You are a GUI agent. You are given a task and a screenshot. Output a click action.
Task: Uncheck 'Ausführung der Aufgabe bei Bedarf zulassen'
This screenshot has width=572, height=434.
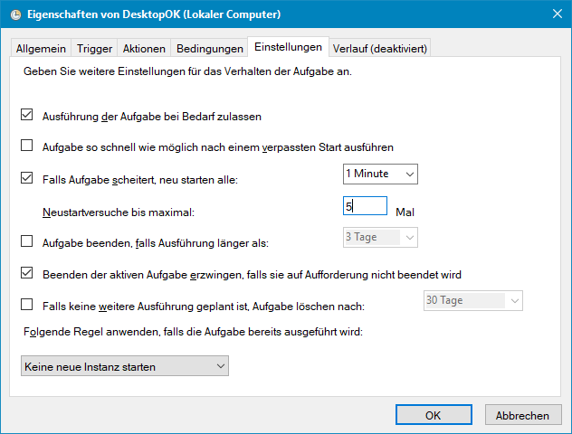26,115
